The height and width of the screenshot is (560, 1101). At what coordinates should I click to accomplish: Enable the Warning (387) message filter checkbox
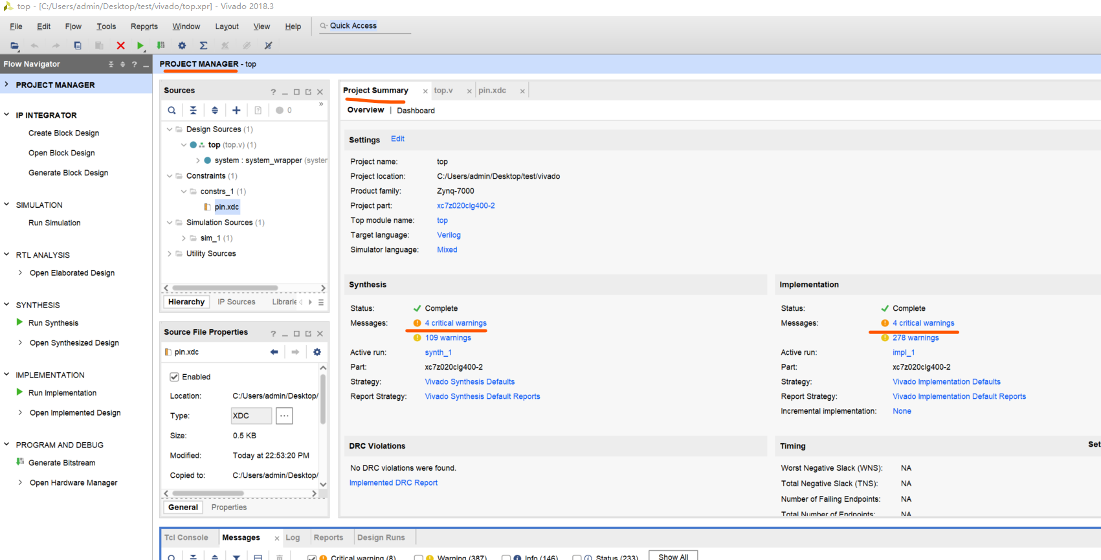click(419, 557)
